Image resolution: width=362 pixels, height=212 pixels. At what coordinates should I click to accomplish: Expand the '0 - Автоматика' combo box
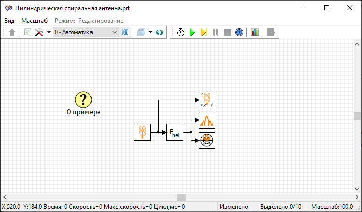(x=115, y=32)
